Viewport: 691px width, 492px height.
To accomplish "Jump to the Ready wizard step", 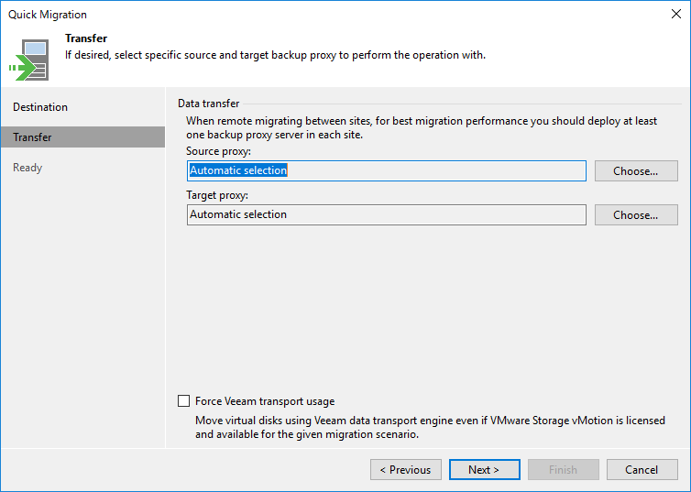I will point(27,168).
